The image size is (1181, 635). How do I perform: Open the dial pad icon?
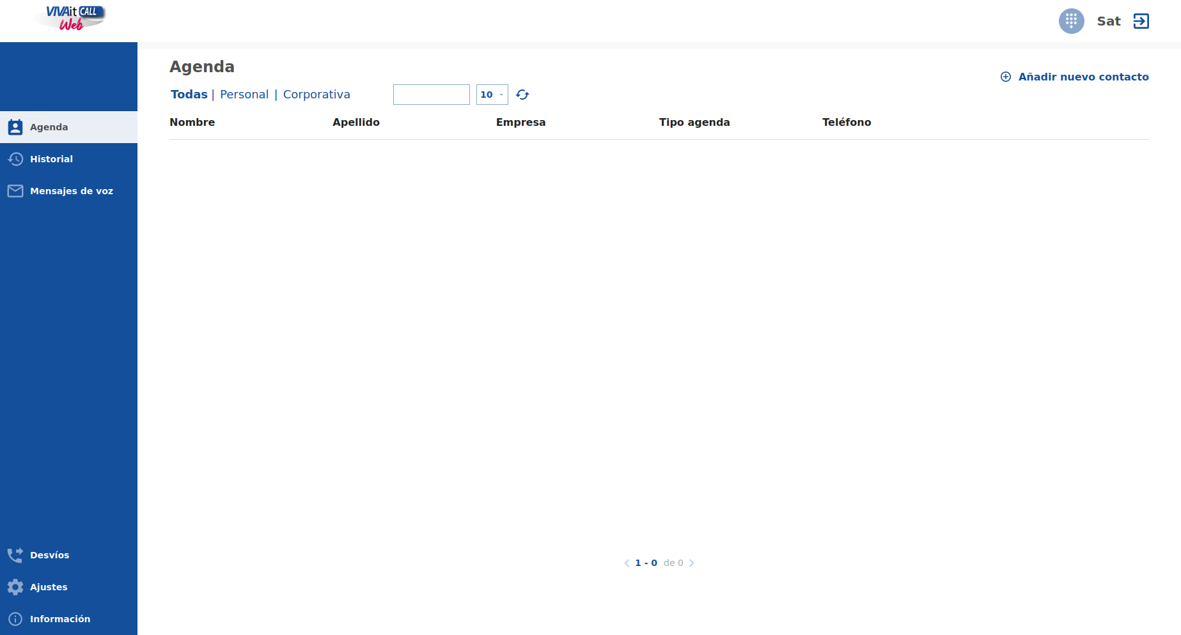tap(1071, 21)
